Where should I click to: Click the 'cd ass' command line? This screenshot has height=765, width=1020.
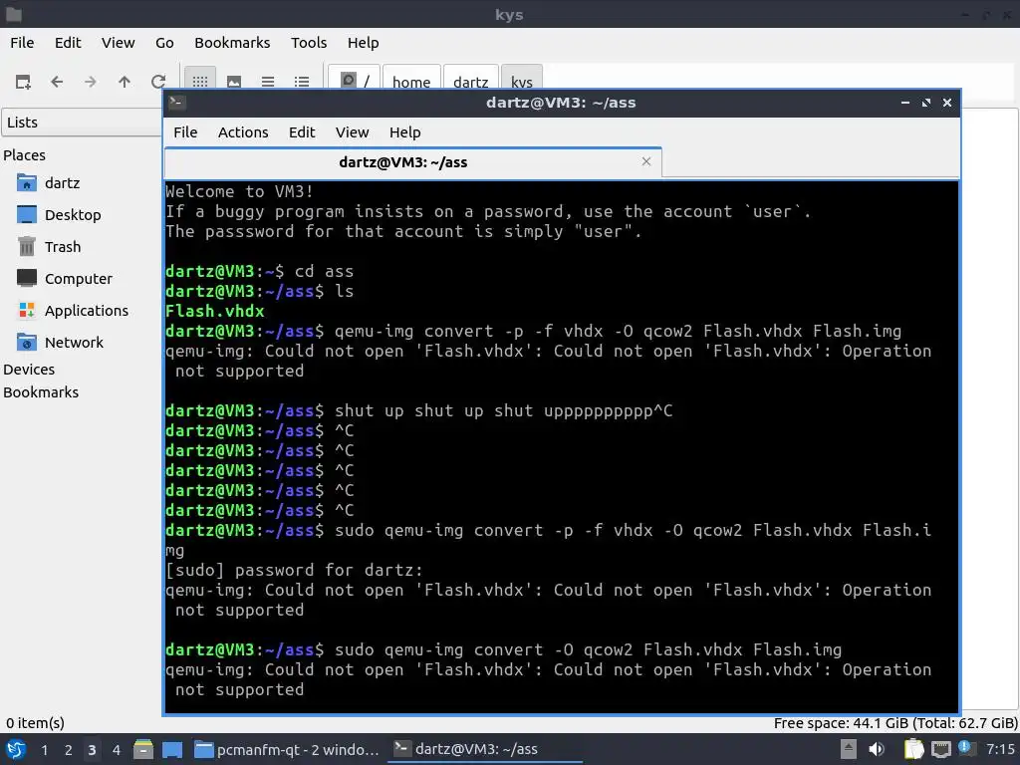[260, 271]
